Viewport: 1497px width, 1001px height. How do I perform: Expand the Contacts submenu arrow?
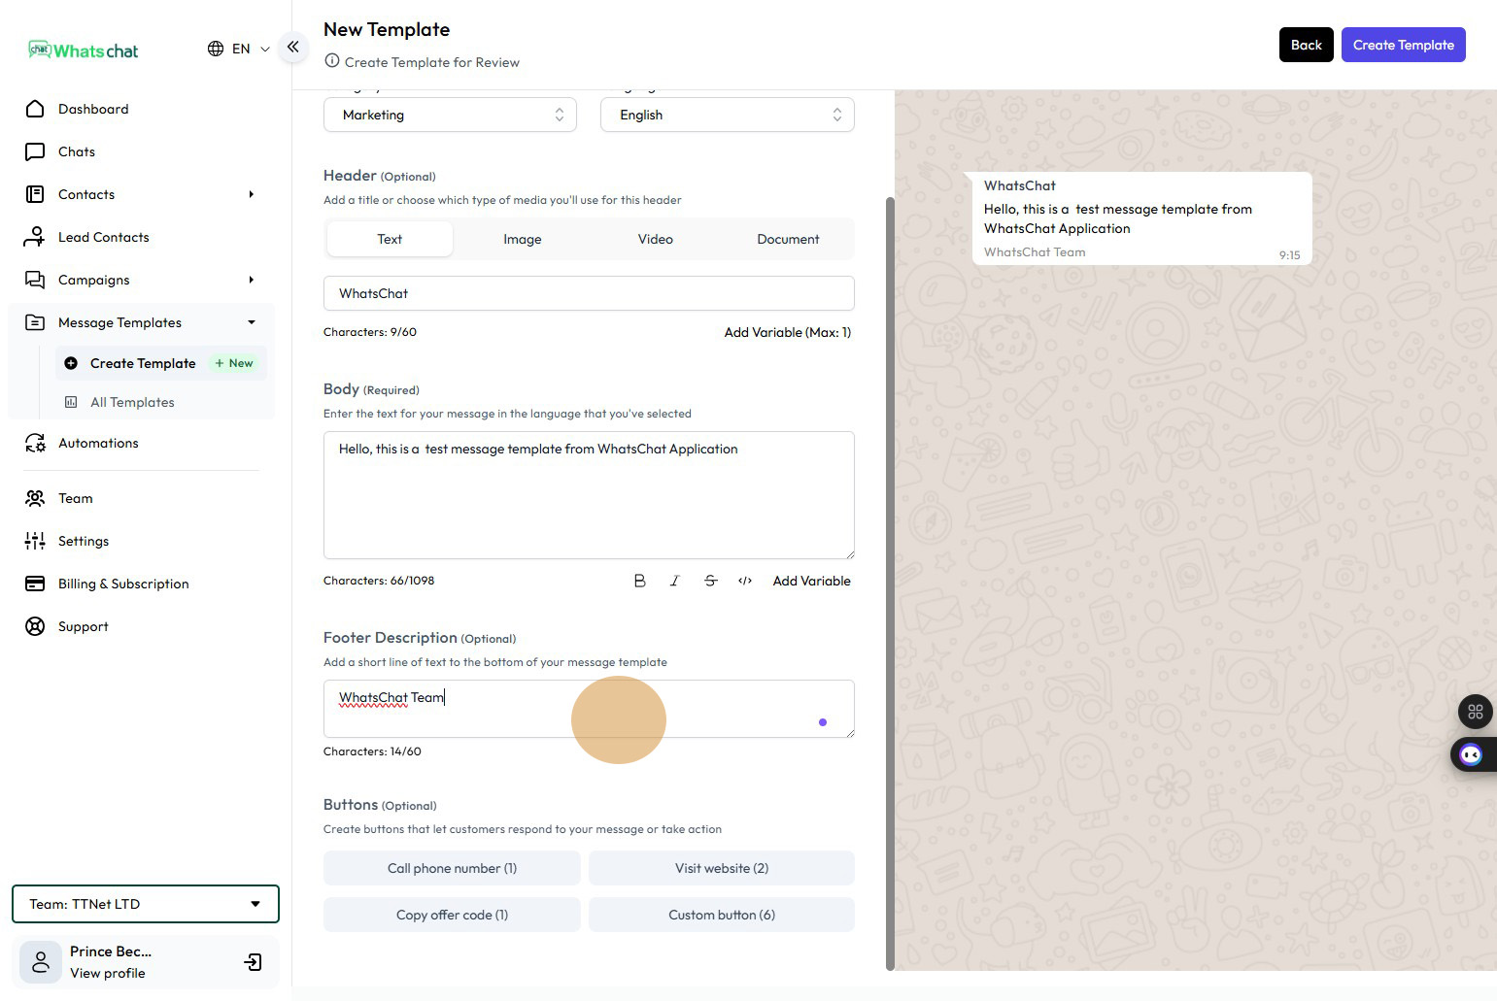click(251, 194)
